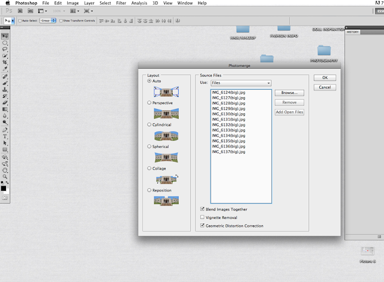Select the Hand tool

point(5,170)
